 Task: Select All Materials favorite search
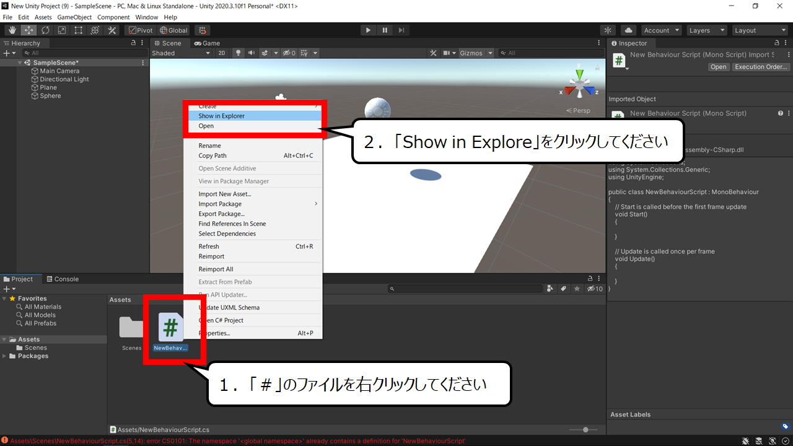pyautogui.click(x=43, y=307)
